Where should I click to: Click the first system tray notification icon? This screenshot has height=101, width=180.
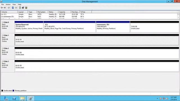click(x=161, y=98)
